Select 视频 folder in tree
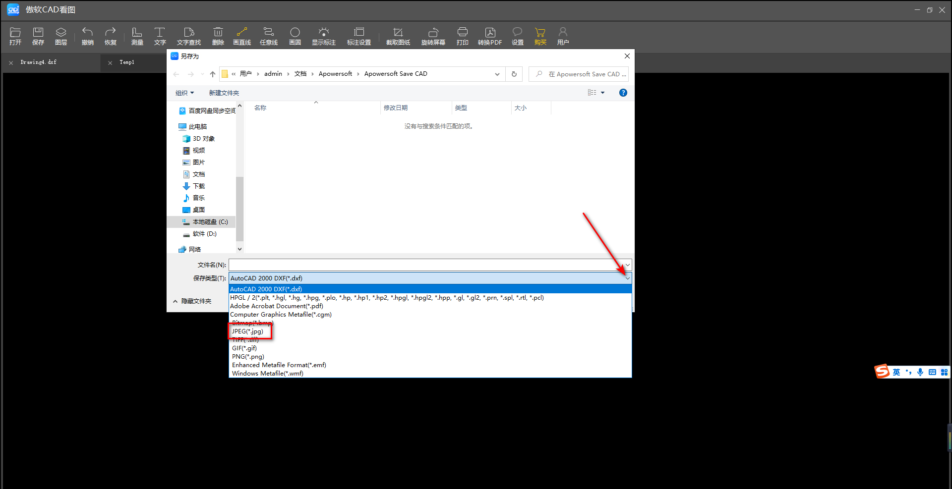Viewport: 952px width, 489px height. tap(194, 151)
